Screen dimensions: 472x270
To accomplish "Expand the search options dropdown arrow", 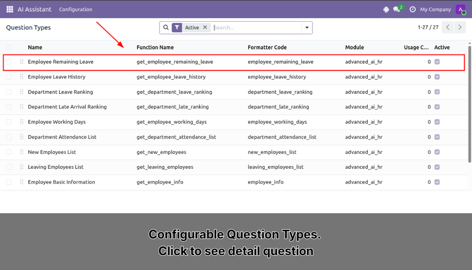I will 307,27.
